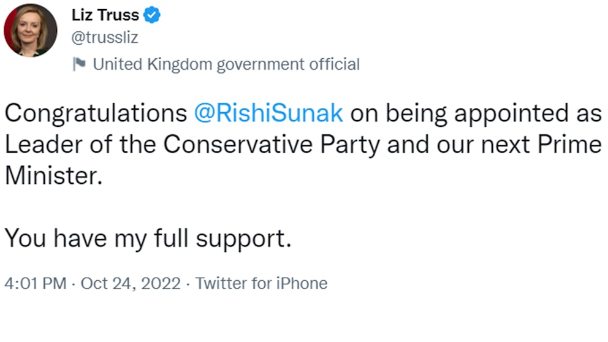Open the "Liz Truss" display name

[x=105, y=16]
